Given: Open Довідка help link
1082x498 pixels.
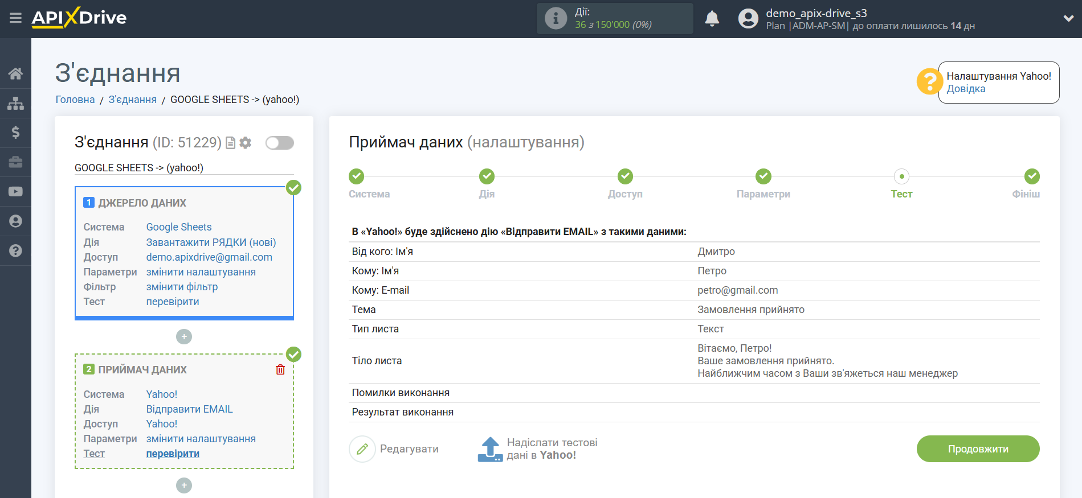Looking at the screenshot, I should point(966,89).
